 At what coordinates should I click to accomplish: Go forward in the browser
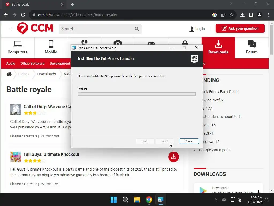point(14,15)
